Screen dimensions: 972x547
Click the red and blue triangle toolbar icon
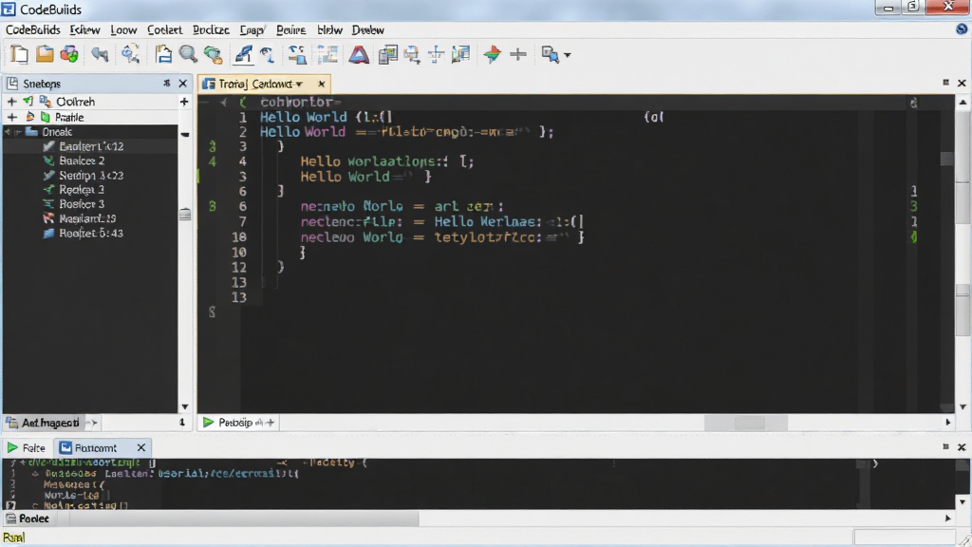tap(358, 54)
